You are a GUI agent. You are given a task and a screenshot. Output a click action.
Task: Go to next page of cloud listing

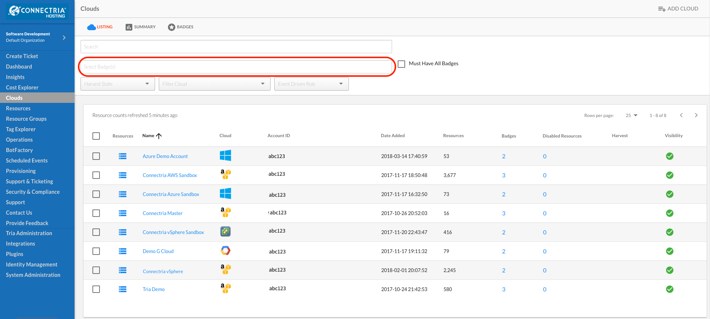pyautogui.click(x=696, y=115)
